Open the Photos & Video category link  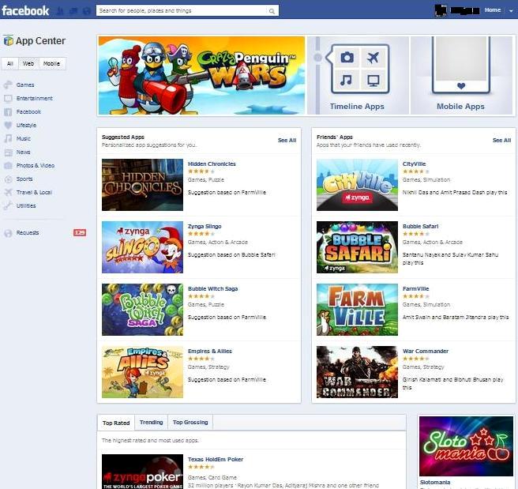36,166
